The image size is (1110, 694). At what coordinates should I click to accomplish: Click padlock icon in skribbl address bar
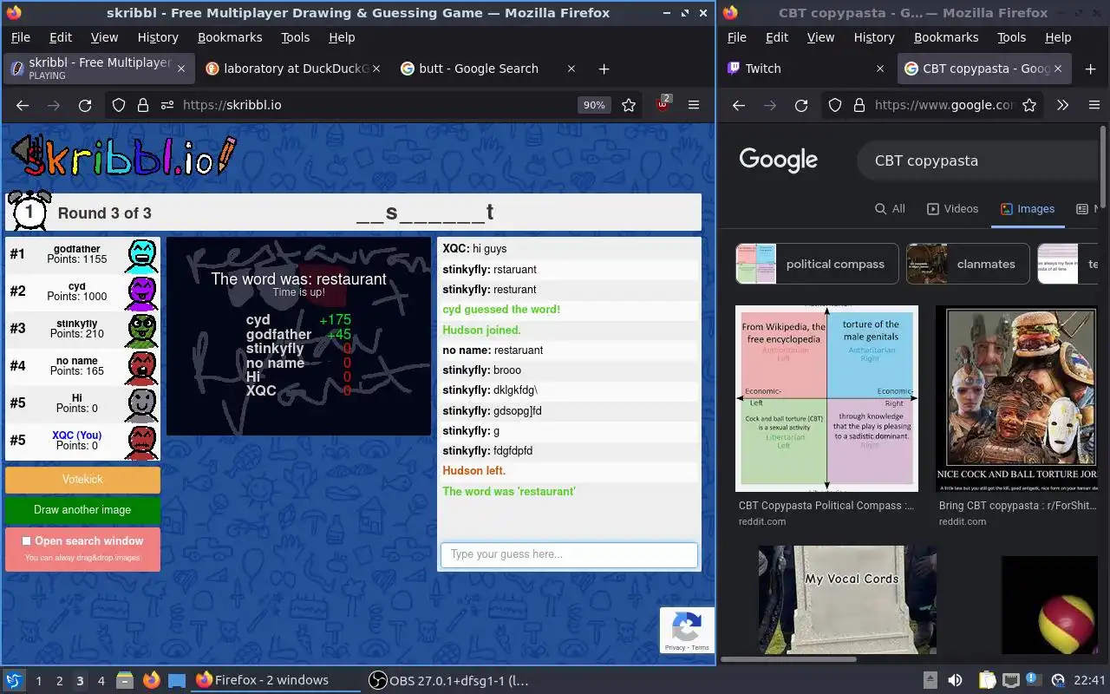[143, 105]
